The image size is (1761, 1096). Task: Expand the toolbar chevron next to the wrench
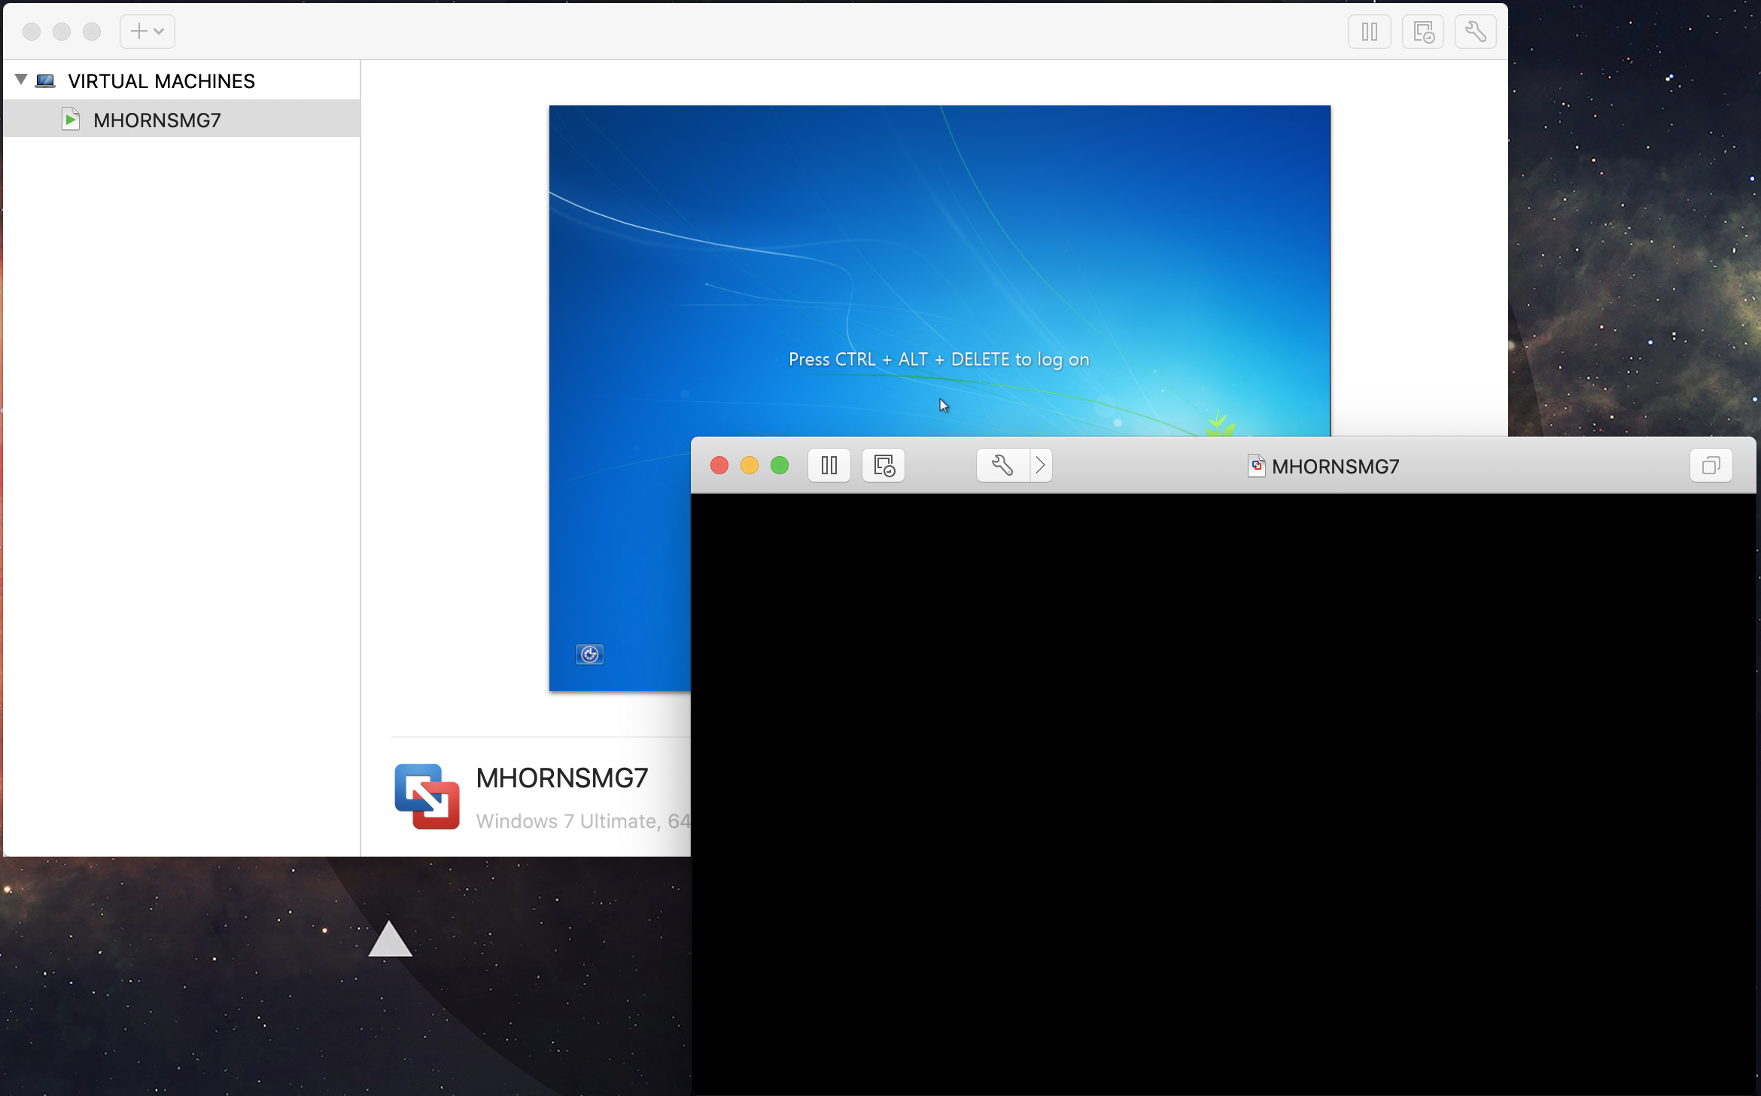1041,465
